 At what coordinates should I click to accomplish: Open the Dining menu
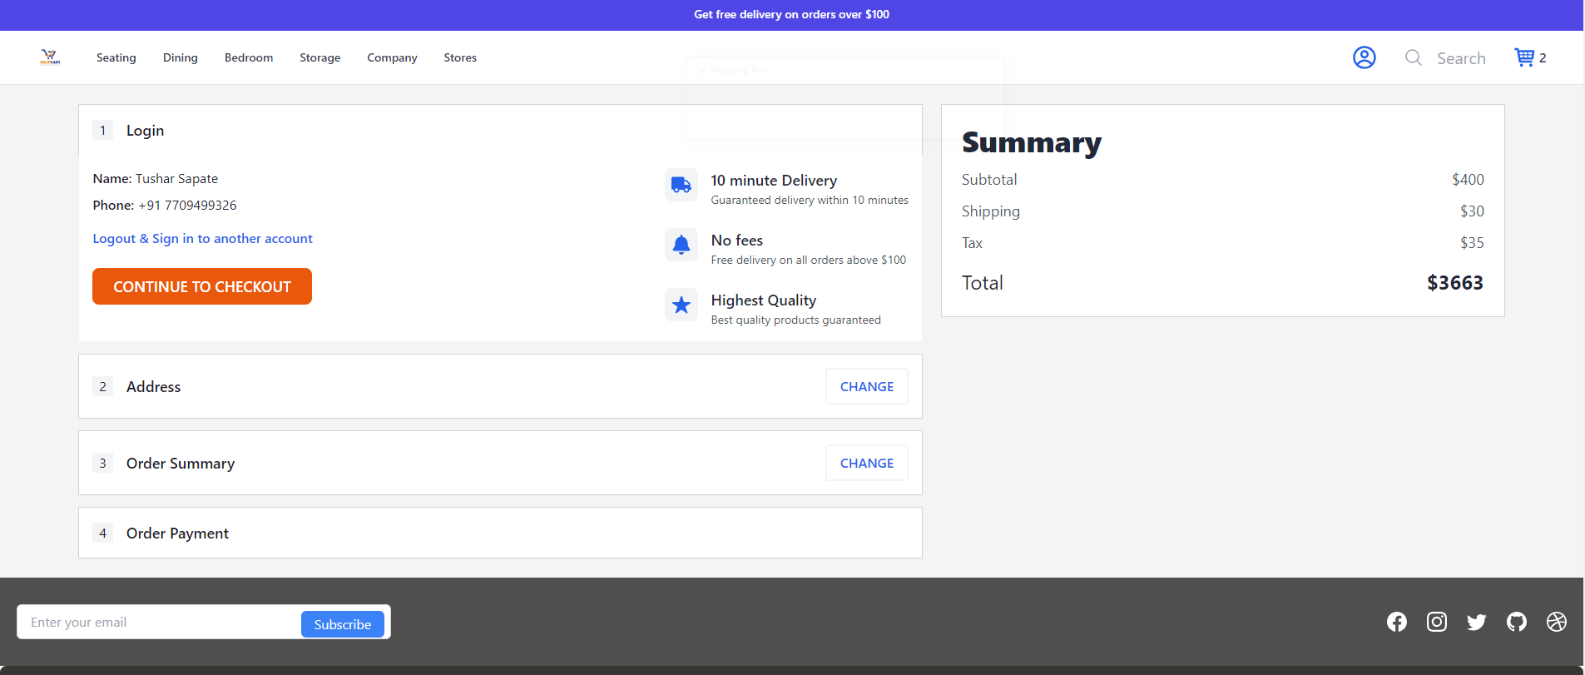click(181, 57)
